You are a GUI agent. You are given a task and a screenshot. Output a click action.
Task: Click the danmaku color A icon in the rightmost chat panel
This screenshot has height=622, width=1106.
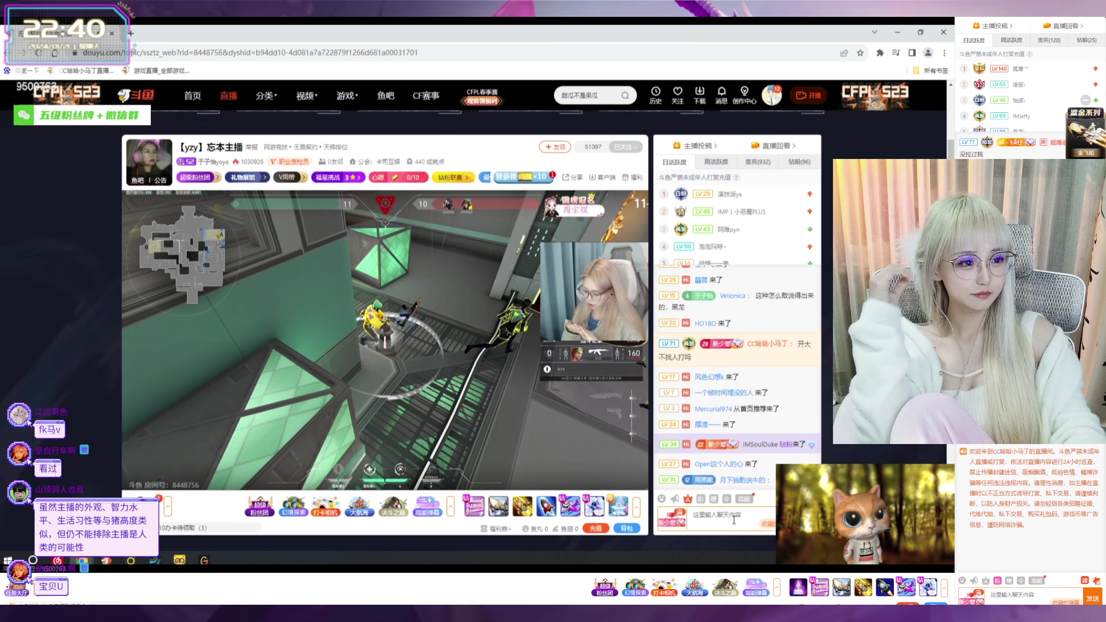point(985,581)
